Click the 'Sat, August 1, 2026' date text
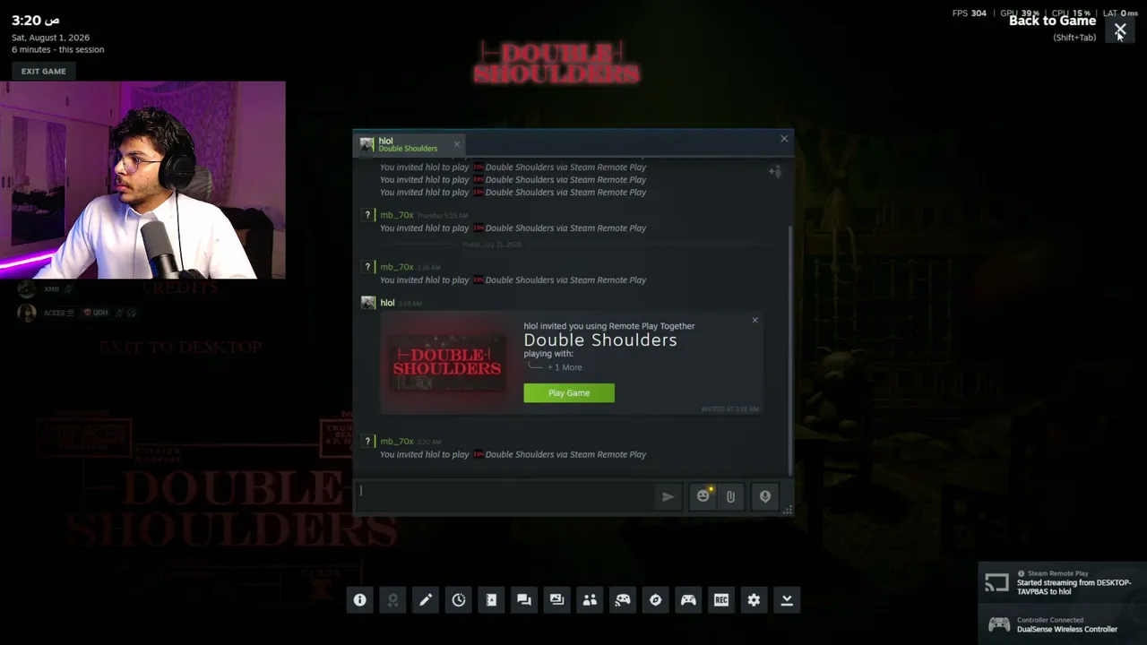This screenshot has width=1147, height=645. pos(50,38)
